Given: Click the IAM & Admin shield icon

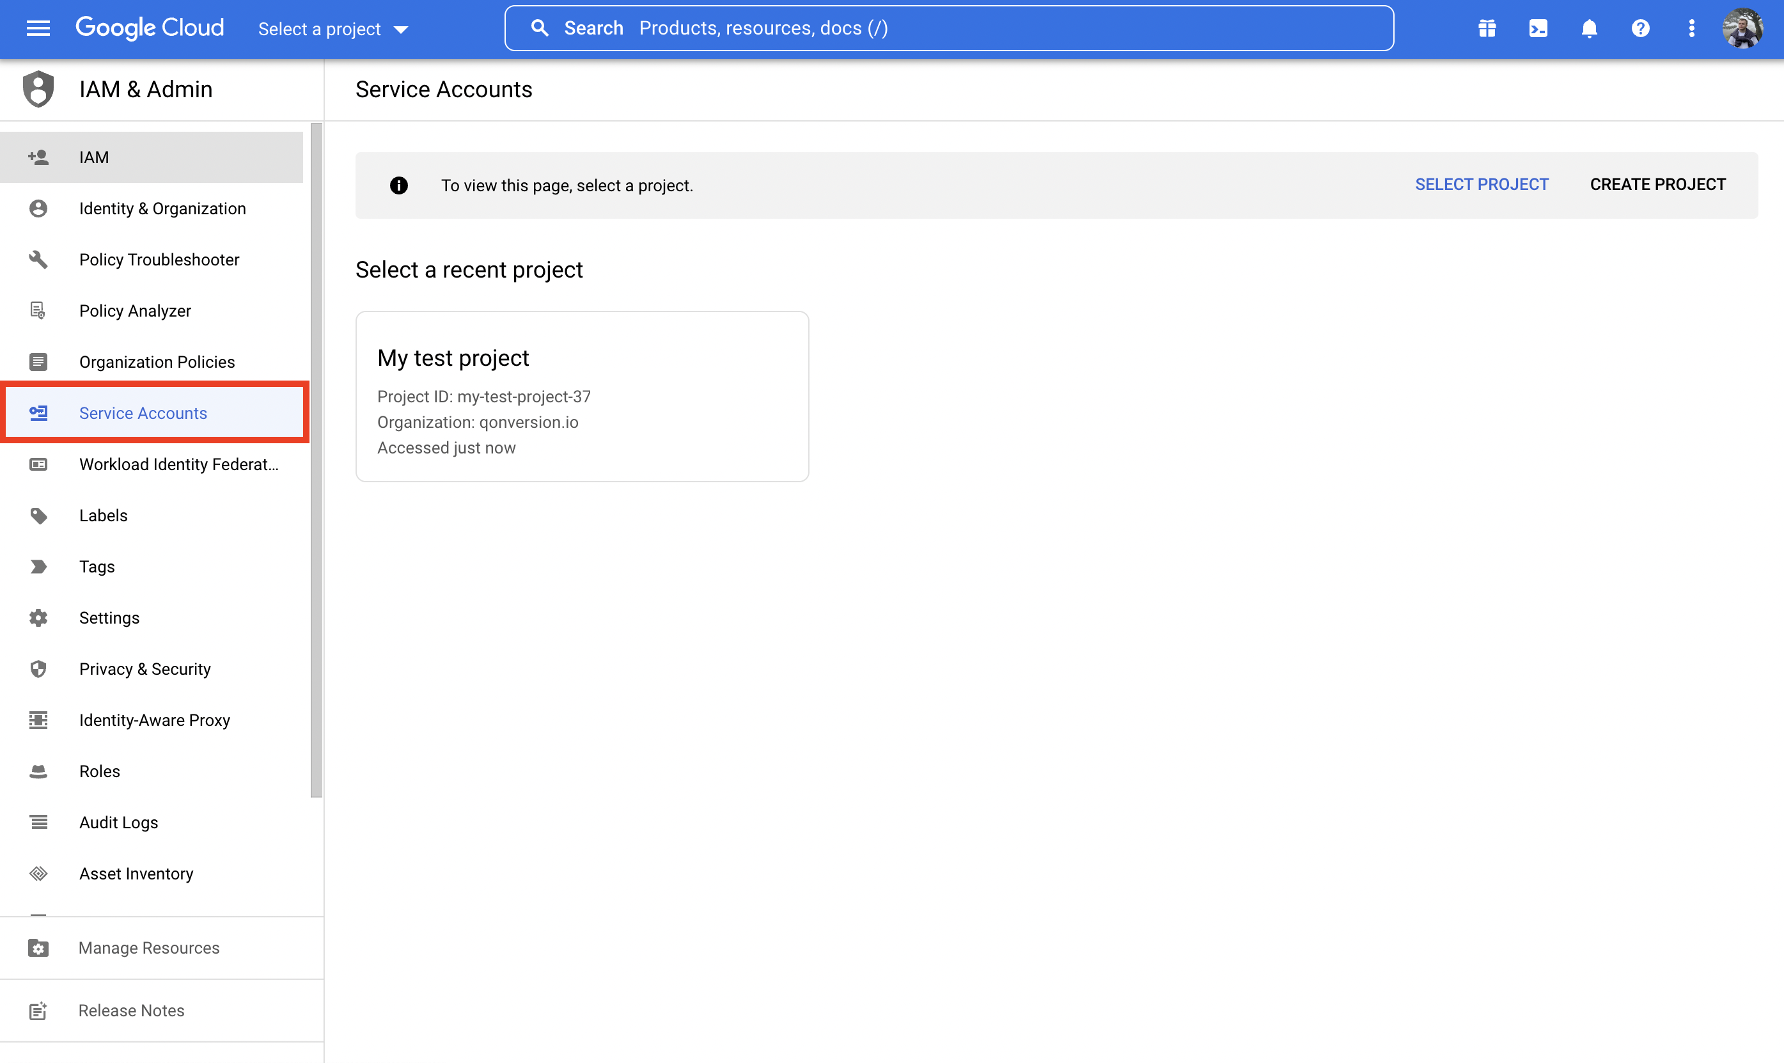Looking at the screenshot, I should [x=38, y=90].
